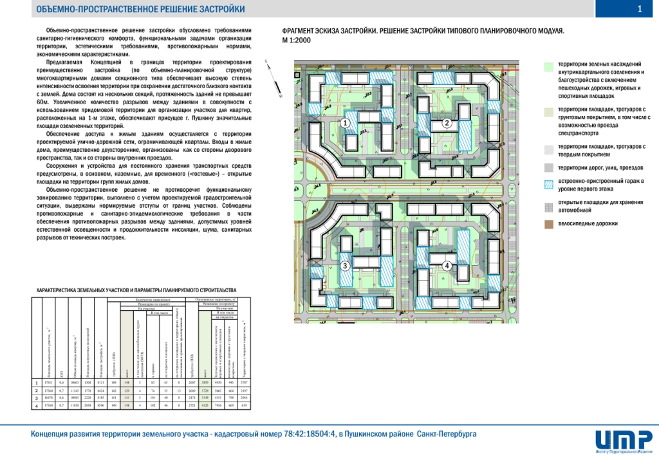
Task: Select block marker 4 on the site plan
Action: coord(447,266)
